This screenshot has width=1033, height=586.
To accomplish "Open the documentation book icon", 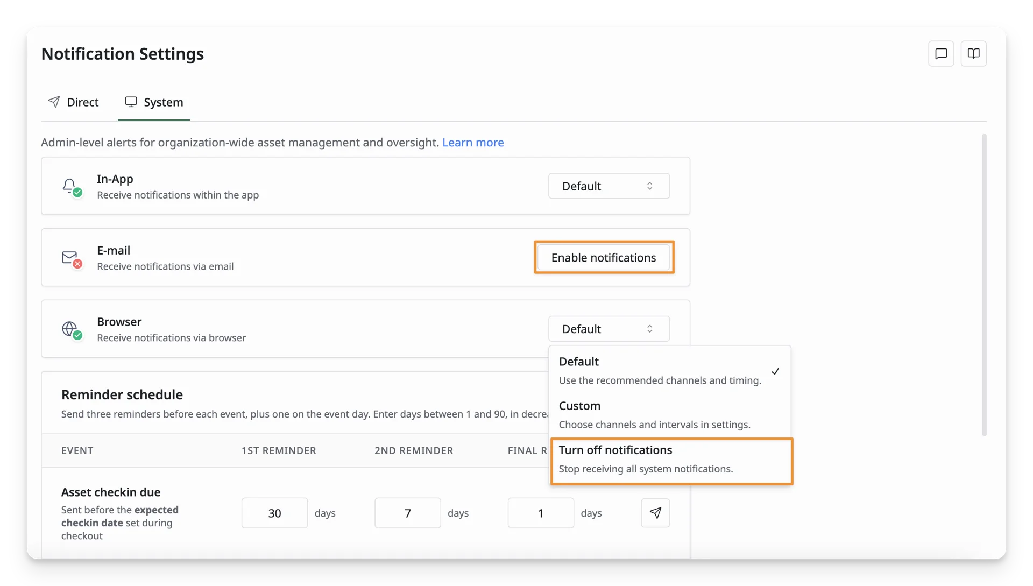I will point(973,54).
